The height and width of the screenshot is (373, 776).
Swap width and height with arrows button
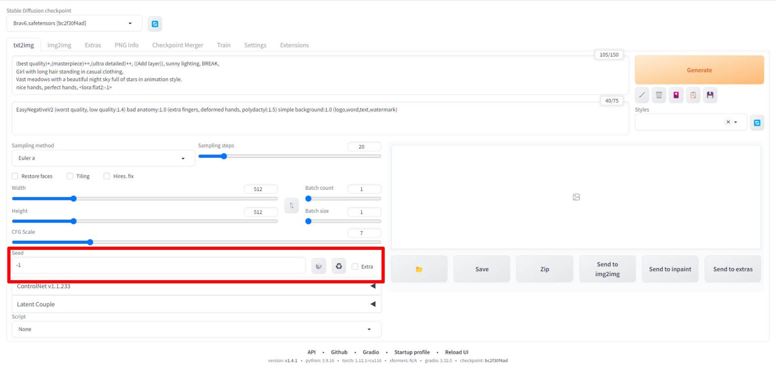(x=292, y=205)
